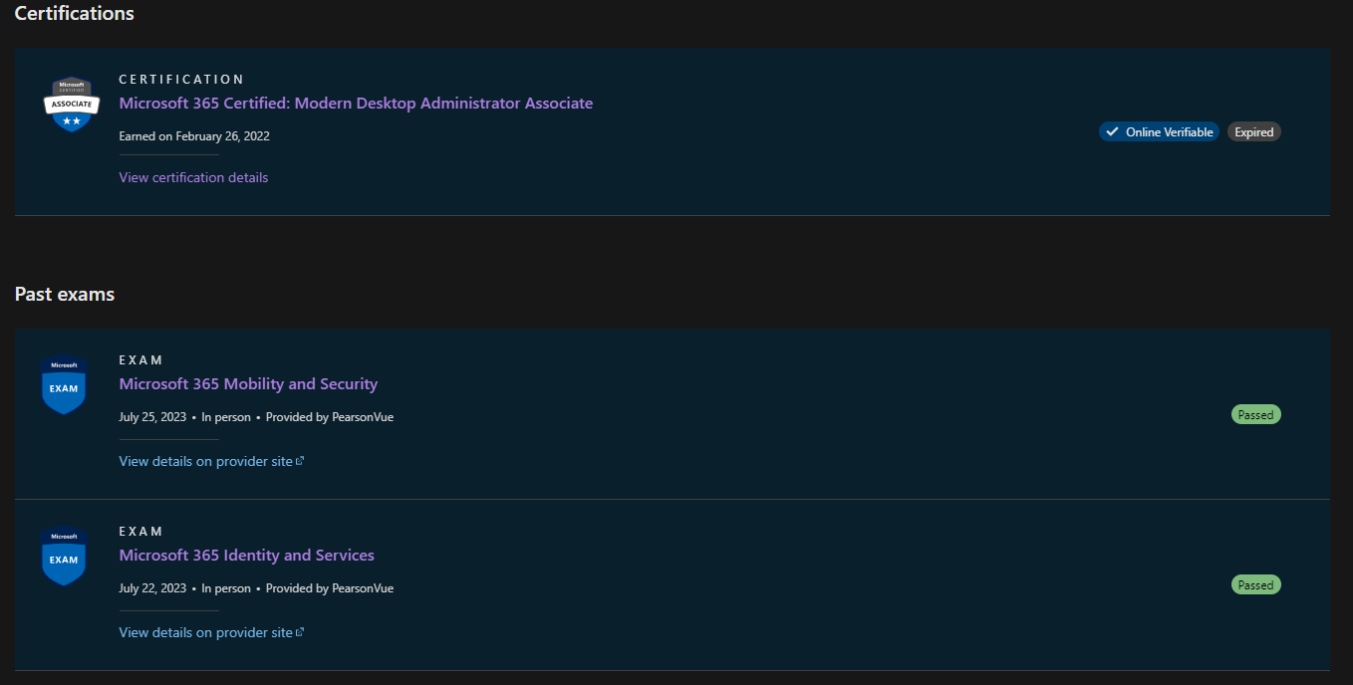
Task: Click the Certifications section heading
Action: (x=75, y=13)
